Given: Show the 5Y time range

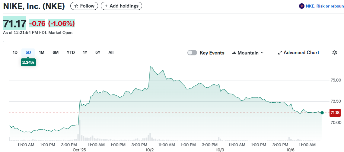Looking at the screenshot, I should [x=98, y=52].
